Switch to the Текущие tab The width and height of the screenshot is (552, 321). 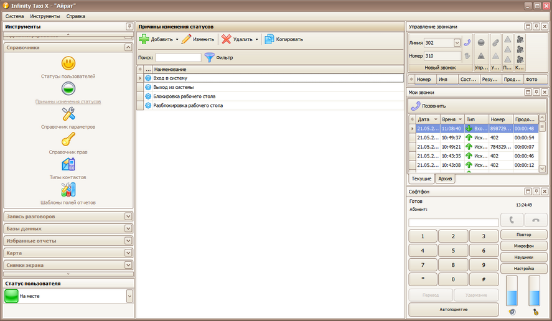421,179
